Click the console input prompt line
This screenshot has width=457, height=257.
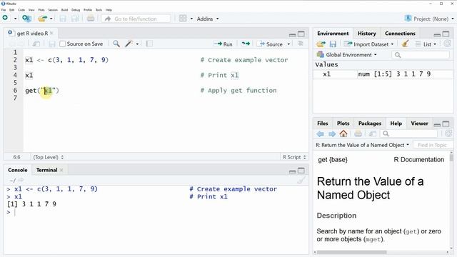[156, 212]
